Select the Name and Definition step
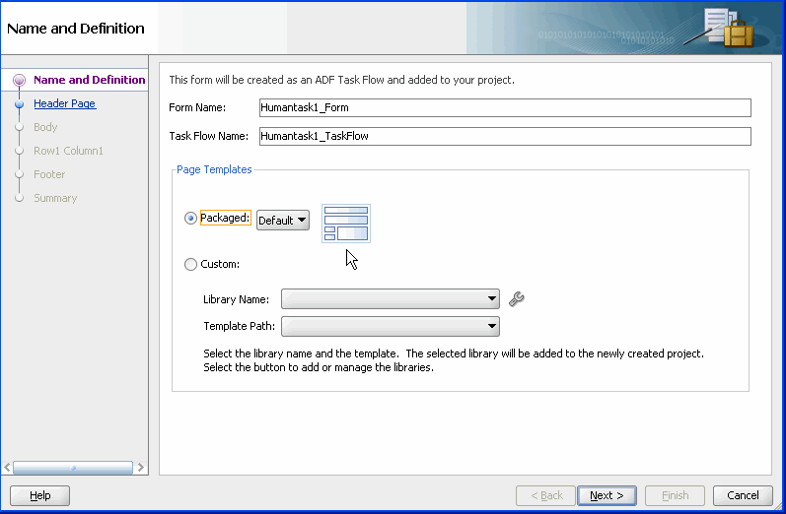Viewport: 786px width, 514px height. pos(89,80)
